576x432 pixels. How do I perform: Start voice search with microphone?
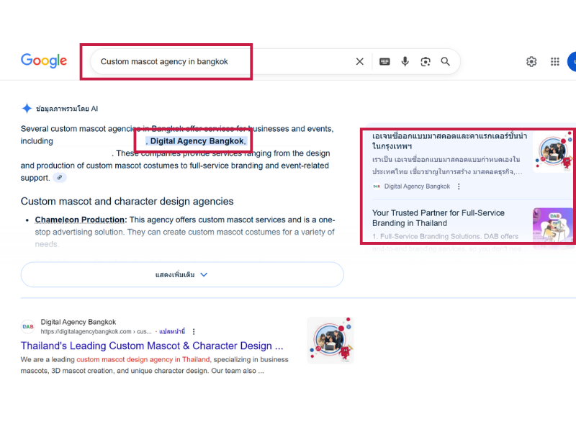(405, 62)
